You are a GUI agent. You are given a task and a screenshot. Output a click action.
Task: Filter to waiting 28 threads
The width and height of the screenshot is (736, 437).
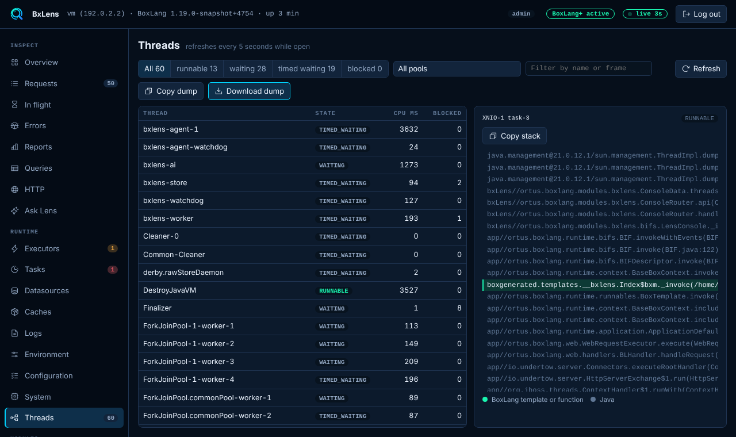click(247, 68)
